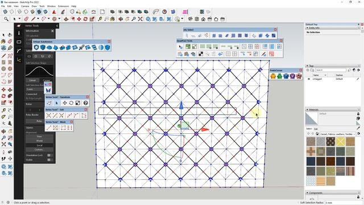Open the Draw menu
This screenshot has height=205, width=364.
click(x=34, y=6)
